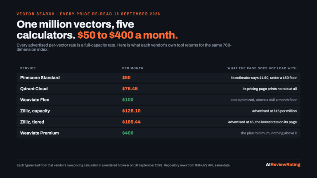Screen dimensions: 317x178
Task: Click the $126.10 monthly price
Action: coord(131,111)
